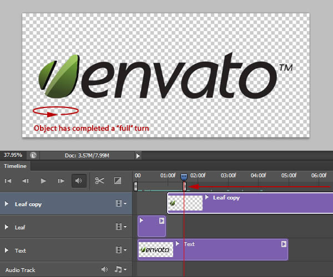Go to first frame in timeline

point(8,181)
